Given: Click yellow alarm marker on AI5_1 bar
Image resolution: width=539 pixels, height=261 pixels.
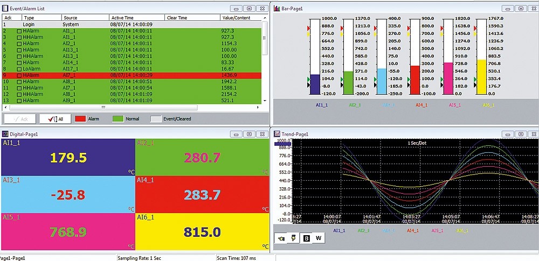Looking at the screenshot, I should pos(443,34).
